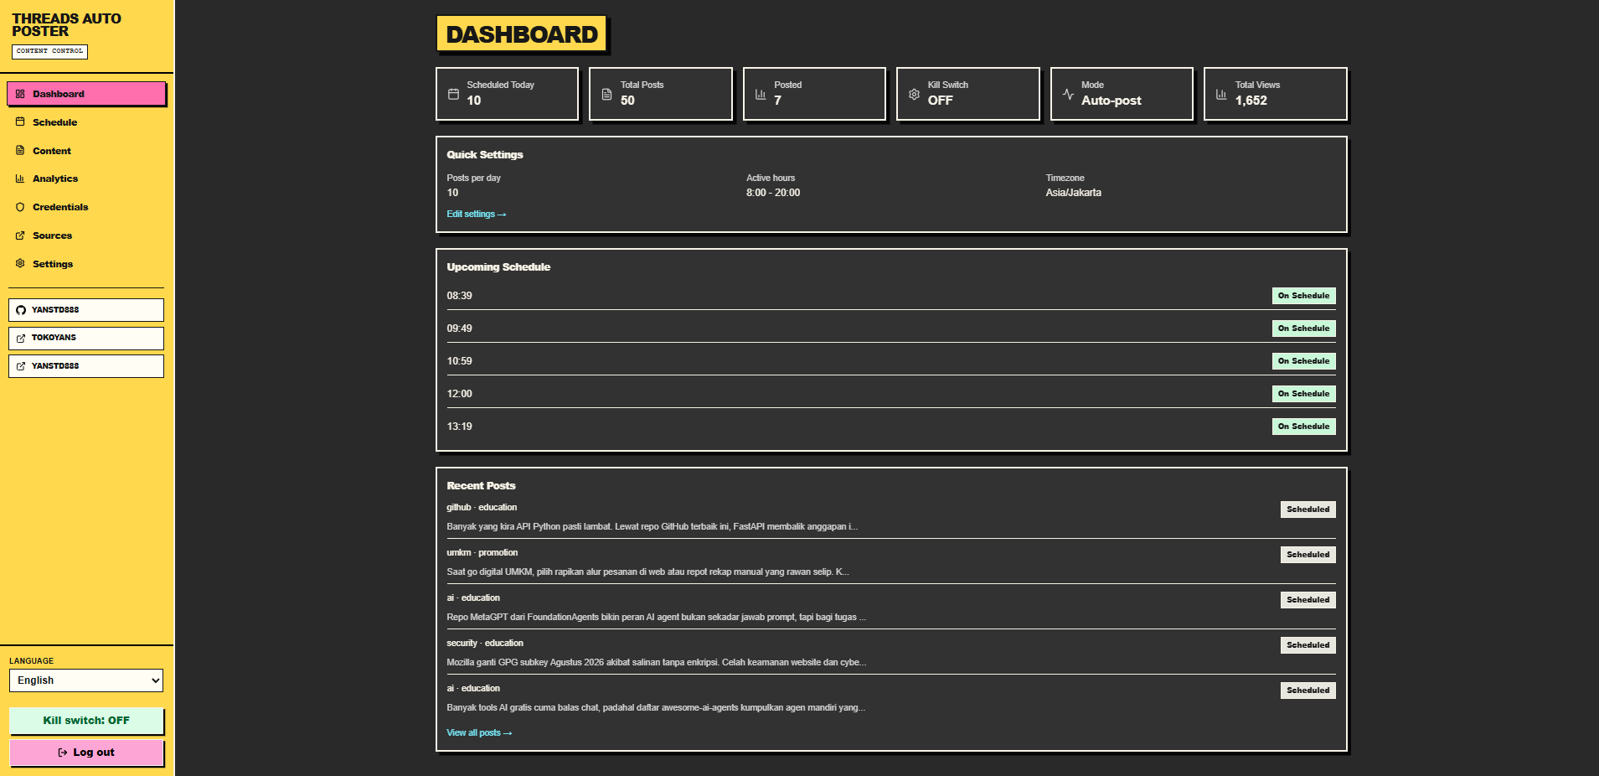This screenshot has width=1599, height=776.
Task: Select the Asia/Jakarta timezone value
Action: (x=1073, y=193)
